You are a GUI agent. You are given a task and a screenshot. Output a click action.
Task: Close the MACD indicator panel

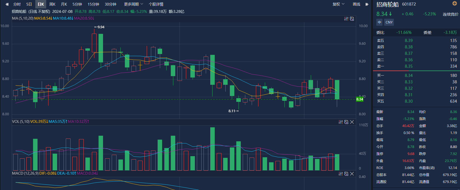[352, 174]
